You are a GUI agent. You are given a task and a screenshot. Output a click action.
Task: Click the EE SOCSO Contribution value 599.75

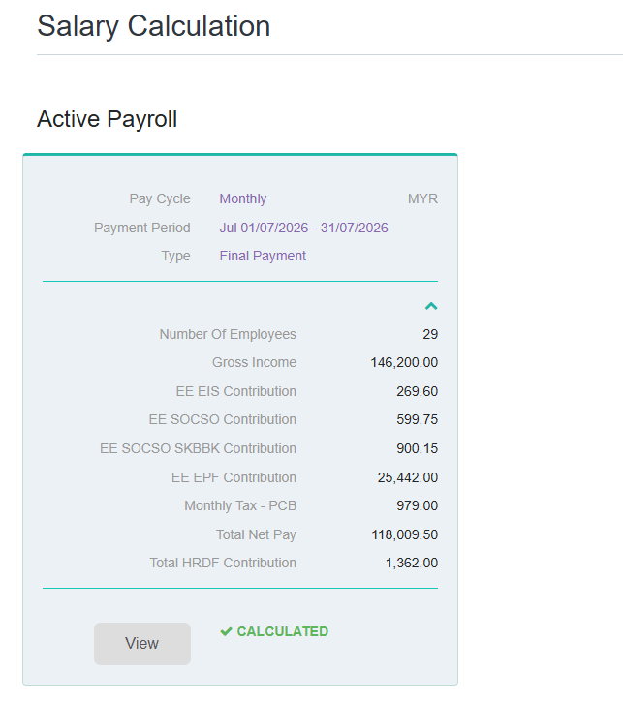[x=417, y=419]
